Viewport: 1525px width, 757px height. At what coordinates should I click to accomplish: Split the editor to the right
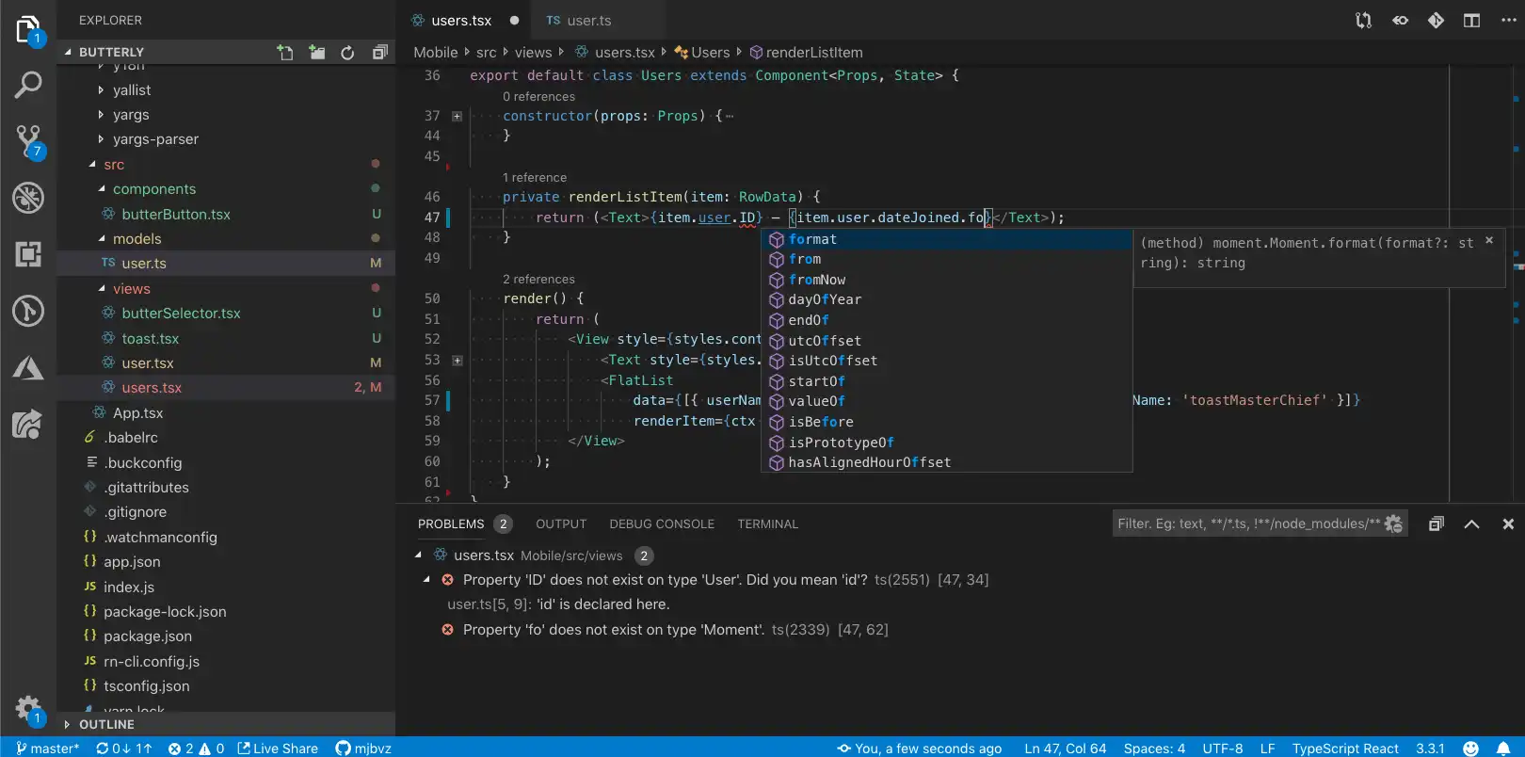point(1471,21)
